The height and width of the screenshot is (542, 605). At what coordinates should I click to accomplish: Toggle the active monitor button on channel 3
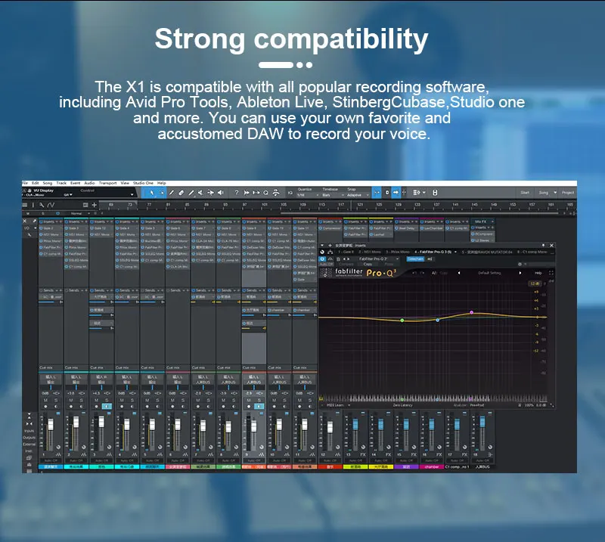[107, 407]
